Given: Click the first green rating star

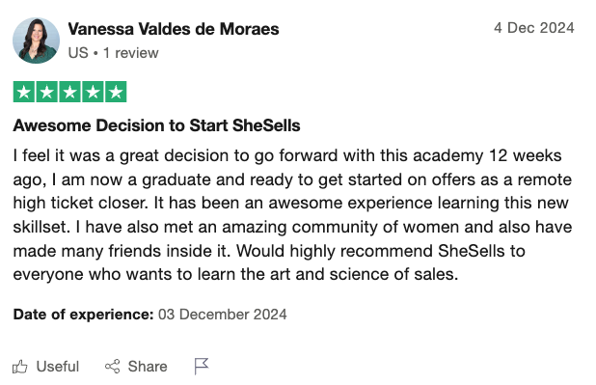Looking at the screenshot, I should [24, 92].
